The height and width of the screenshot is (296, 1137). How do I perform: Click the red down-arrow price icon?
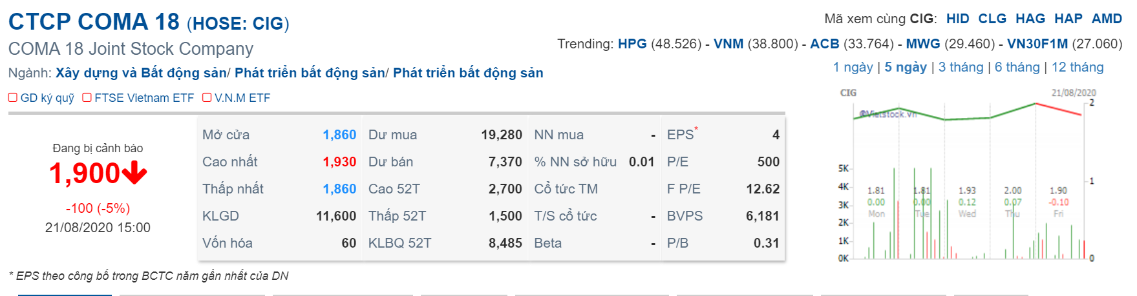pos(134,173)
